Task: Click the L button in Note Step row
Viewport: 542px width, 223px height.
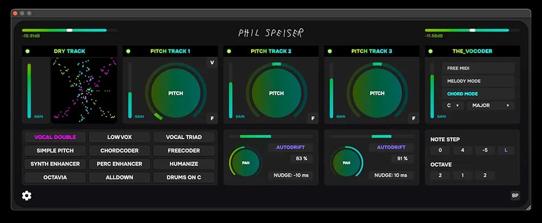Action: coord(506,150)
